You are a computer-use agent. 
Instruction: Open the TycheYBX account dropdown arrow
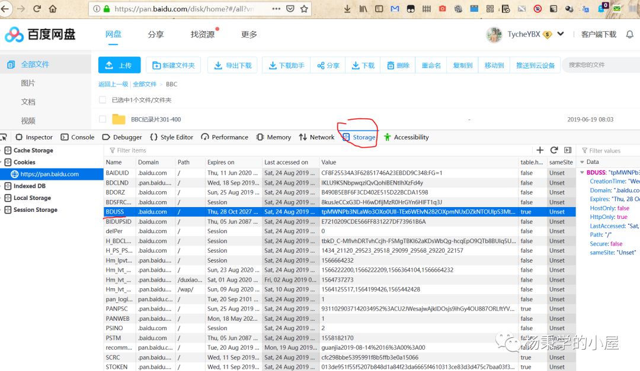pyautogui.click(x=561, y=34)
